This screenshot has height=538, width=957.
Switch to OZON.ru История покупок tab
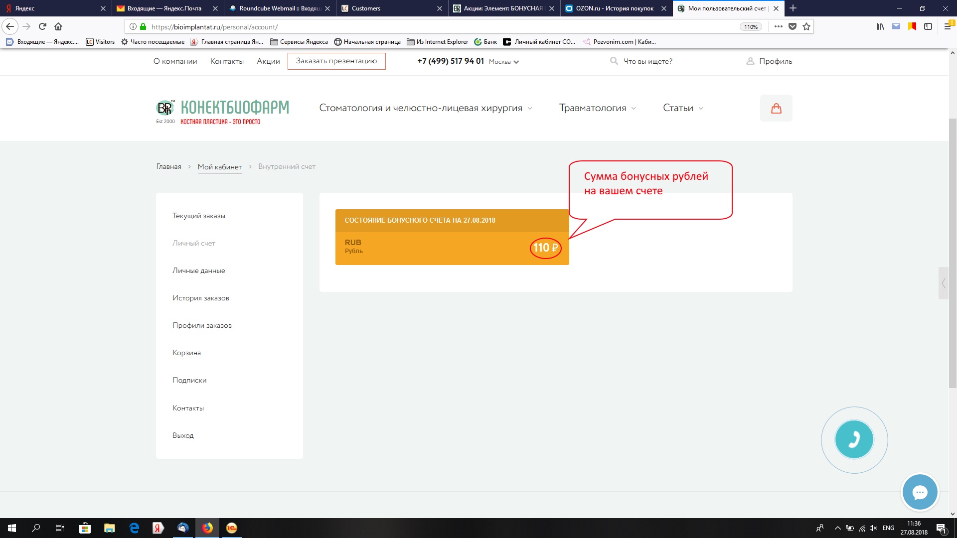point(614,8)
